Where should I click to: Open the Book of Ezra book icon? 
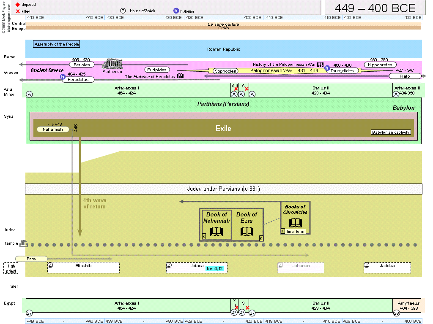click(x=247, y=232)
